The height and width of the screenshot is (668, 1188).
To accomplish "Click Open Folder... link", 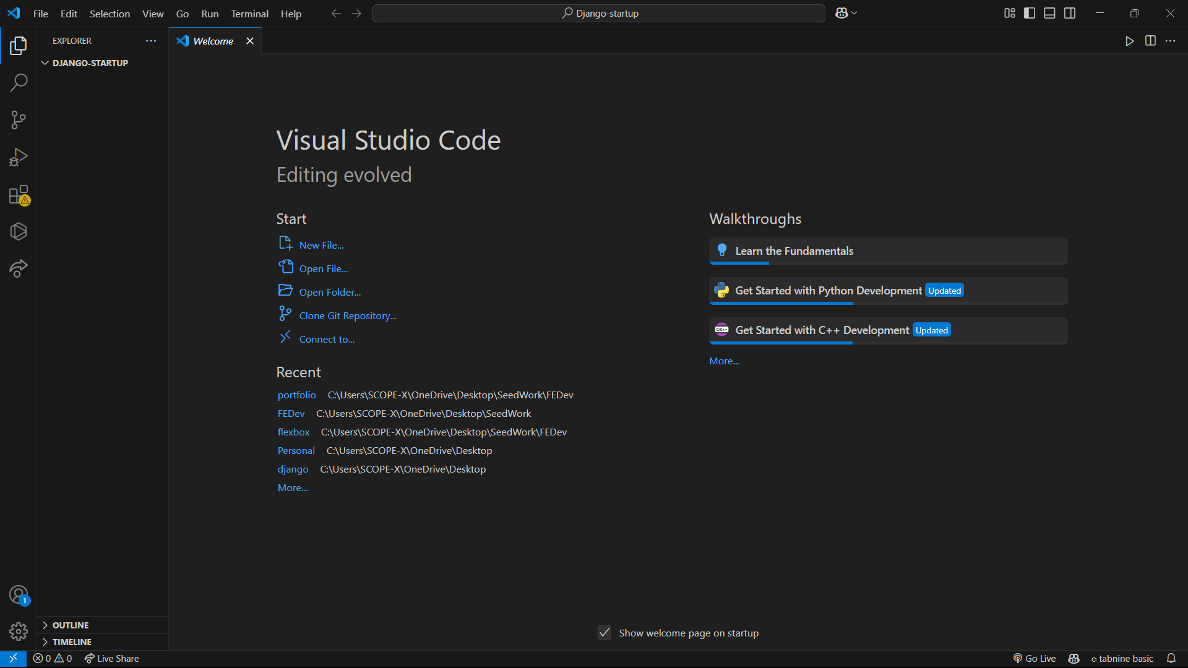I will tap(330, 292).
